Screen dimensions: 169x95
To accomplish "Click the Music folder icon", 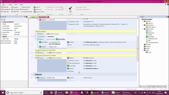I will click(x=145, y=48).
